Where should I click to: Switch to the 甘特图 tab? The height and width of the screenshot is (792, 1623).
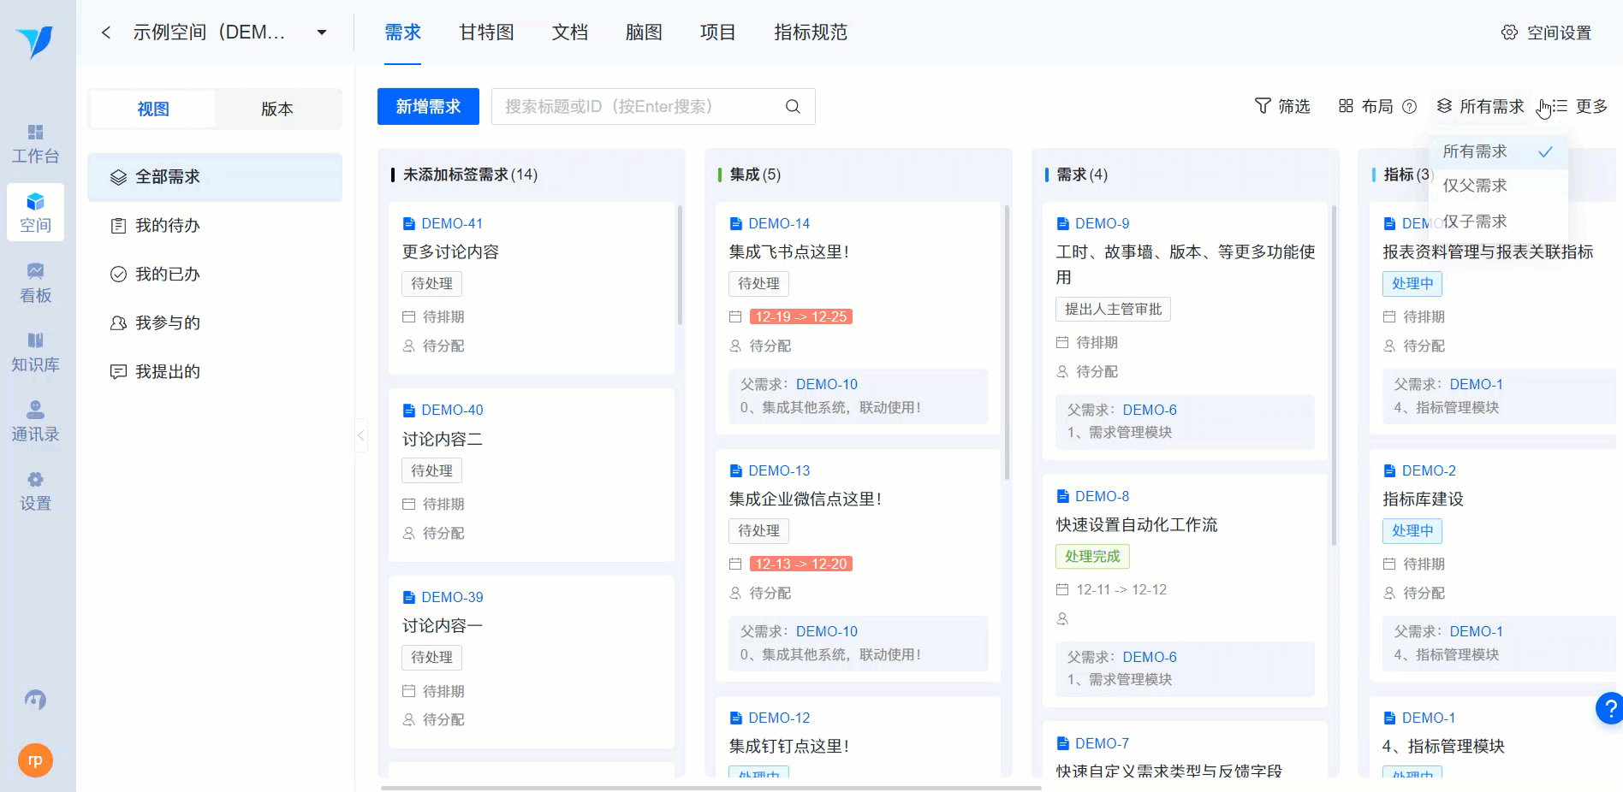coord(486,33)
